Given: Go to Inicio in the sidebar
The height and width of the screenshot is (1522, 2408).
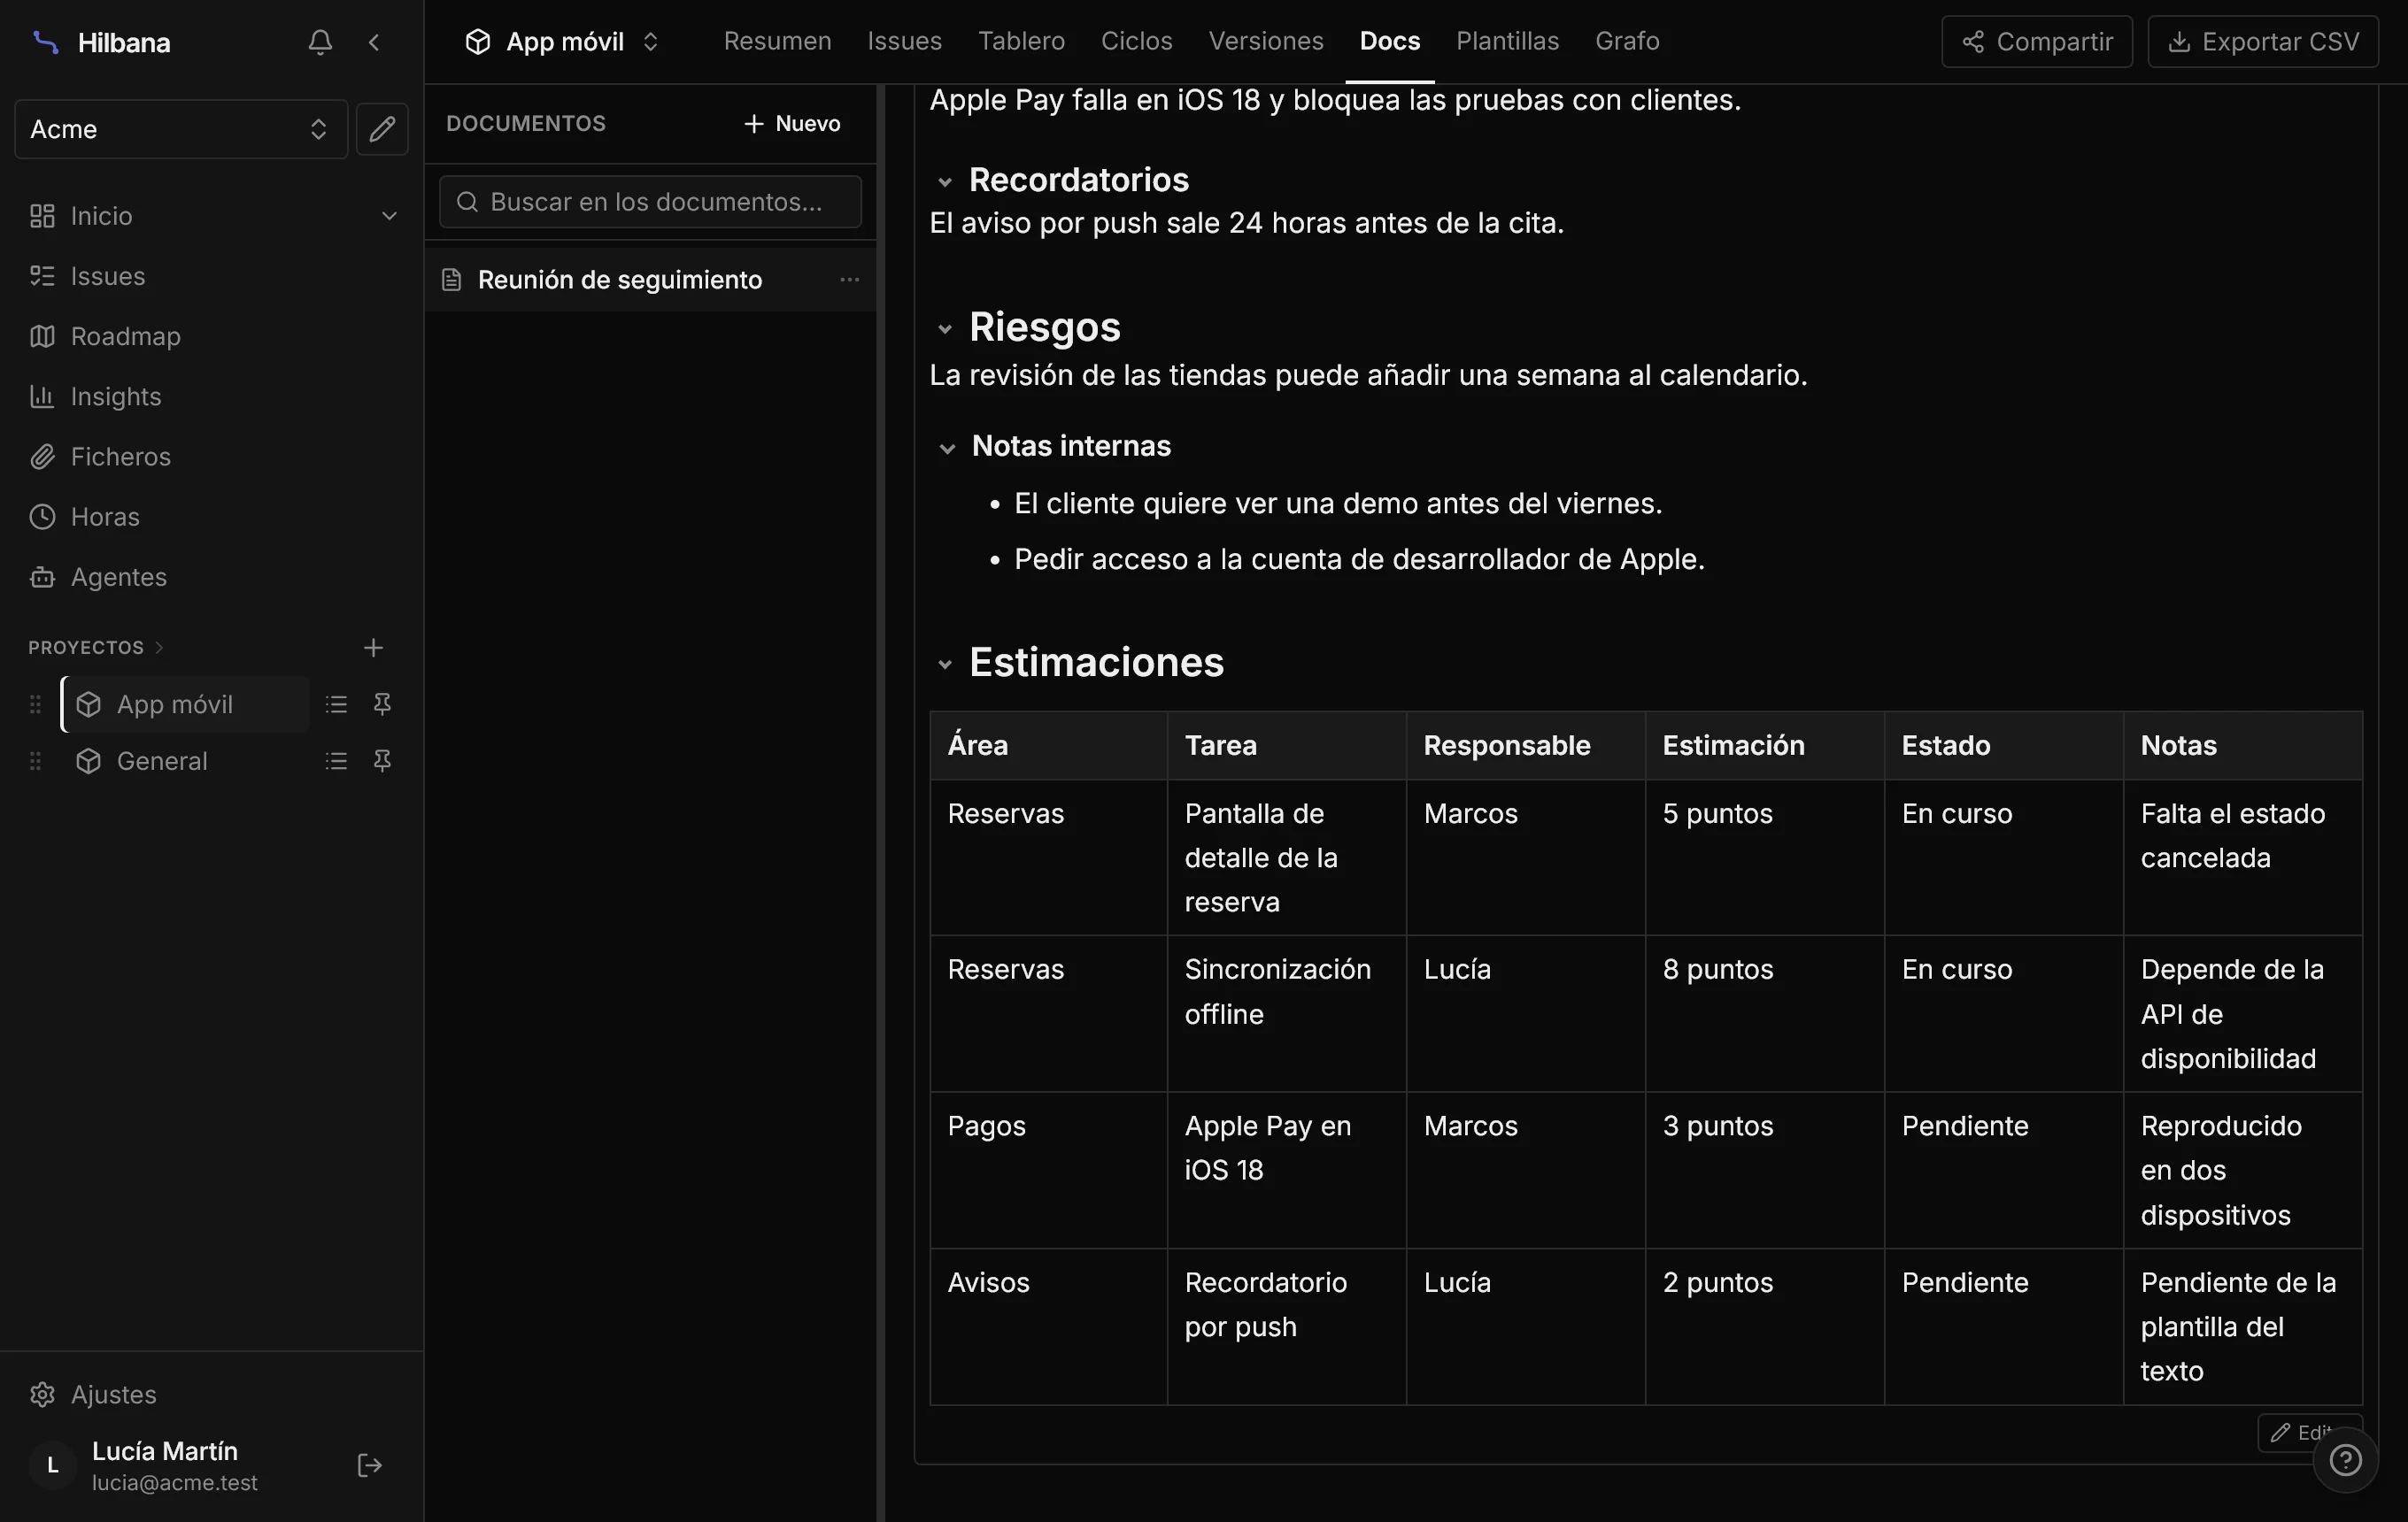Looking at the screenshot, I should tap(101, 216).
